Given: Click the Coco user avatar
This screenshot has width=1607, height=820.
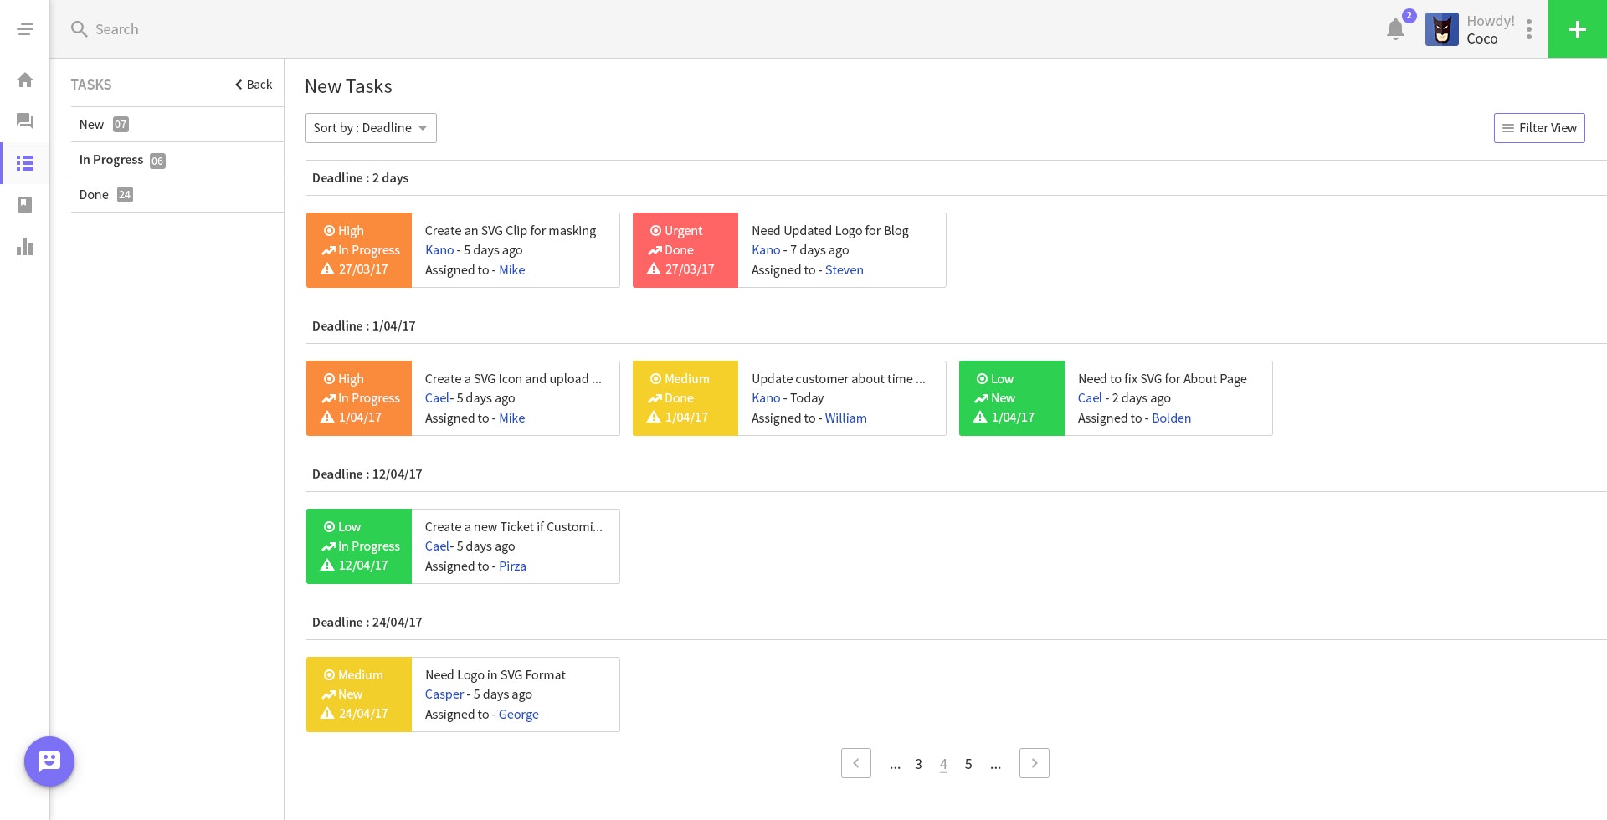Looking at the screenshot, I should coord(1441,29).
